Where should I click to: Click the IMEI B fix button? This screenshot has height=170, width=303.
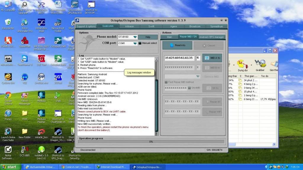point(212,68)
